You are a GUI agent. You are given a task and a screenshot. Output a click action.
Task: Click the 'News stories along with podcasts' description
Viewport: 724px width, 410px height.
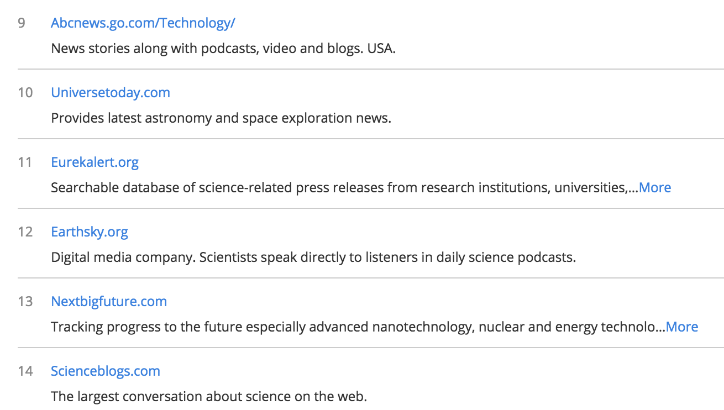pyautogui.click(x=223, y=49)
